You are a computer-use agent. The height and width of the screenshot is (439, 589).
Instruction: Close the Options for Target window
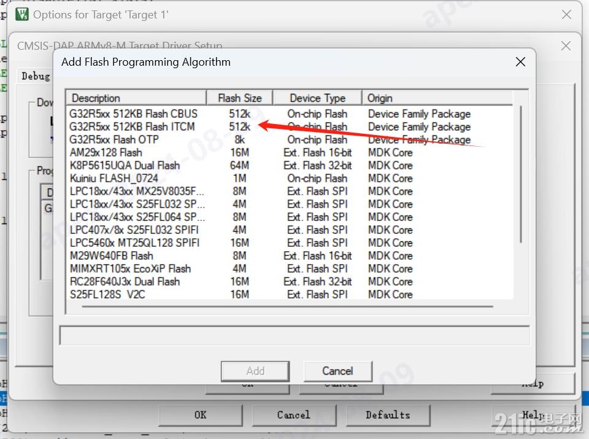566,15
